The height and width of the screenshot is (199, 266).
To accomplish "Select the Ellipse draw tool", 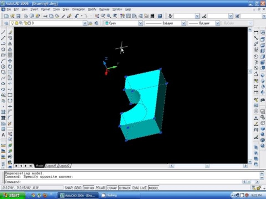I will coord(3,83).
